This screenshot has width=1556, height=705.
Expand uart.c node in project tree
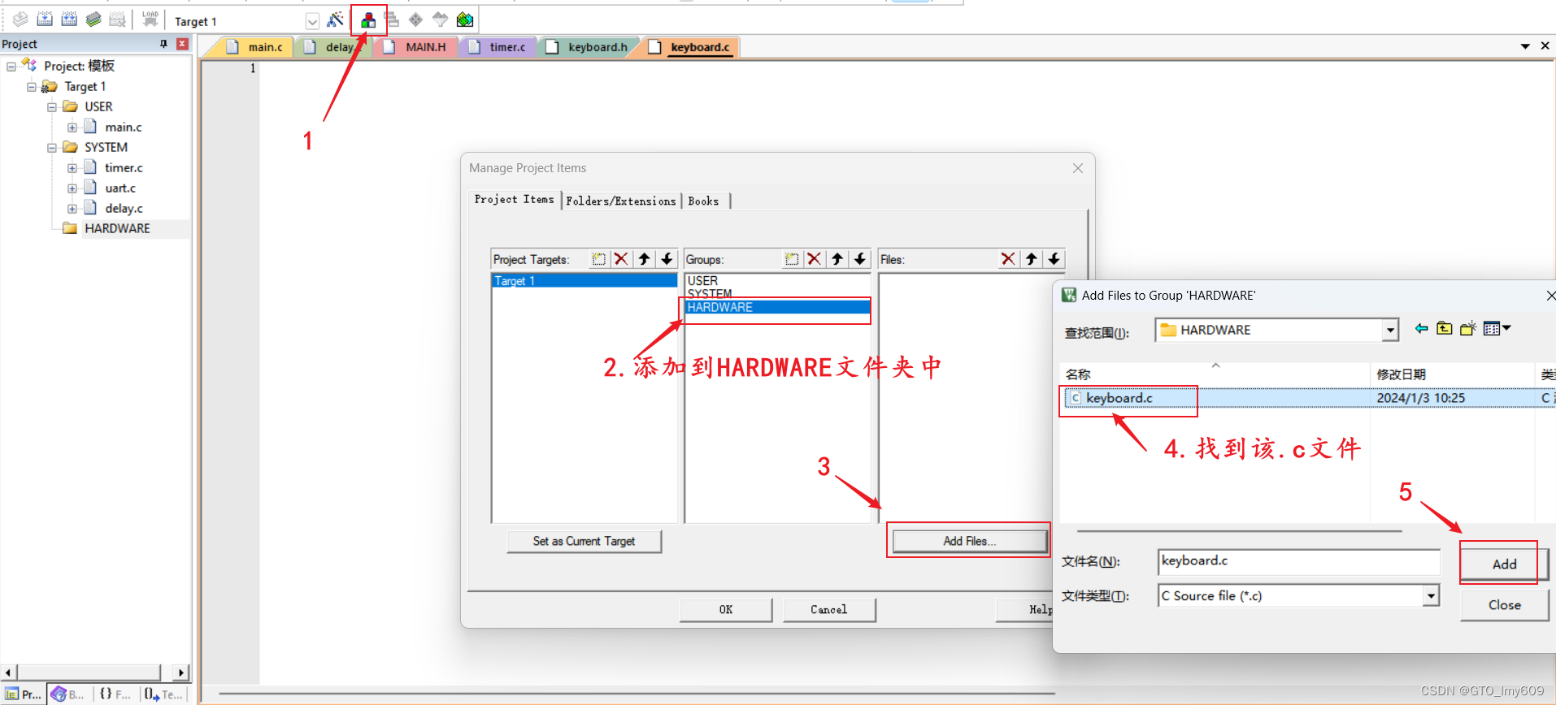coord(72,188)
